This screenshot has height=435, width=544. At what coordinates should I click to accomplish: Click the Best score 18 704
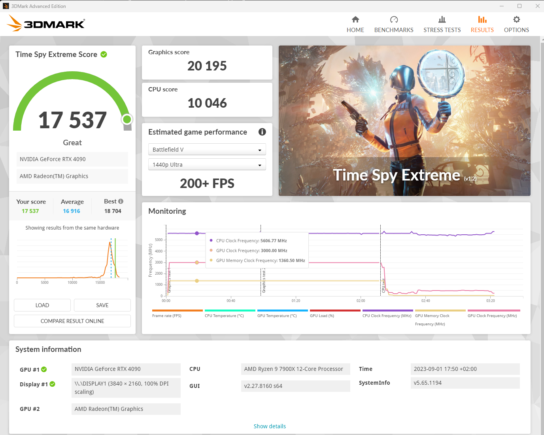(113, 211)
